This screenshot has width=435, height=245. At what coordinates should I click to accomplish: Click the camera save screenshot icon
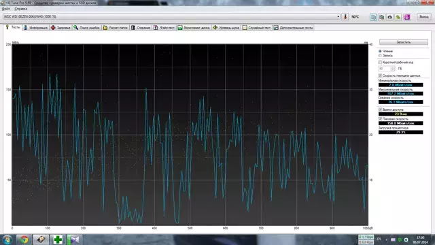389,17
